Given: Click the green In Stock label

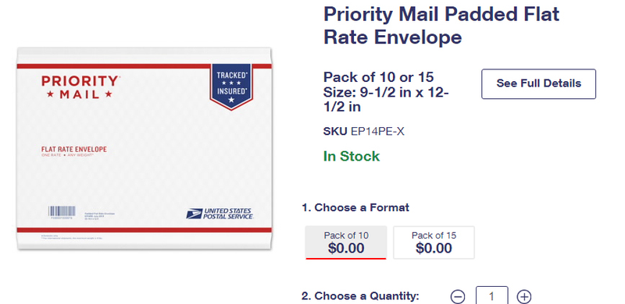Looking at the screenshot, I should [352, 156].
